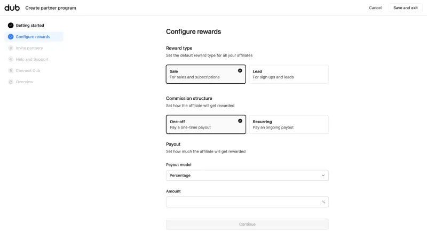Click the Connect Dub step number icon
Viewport: 427px width, 240px height.
pos(11,71)
